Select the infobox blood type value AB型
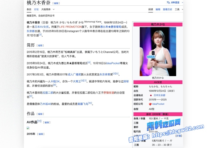 (x=151, y=109)
